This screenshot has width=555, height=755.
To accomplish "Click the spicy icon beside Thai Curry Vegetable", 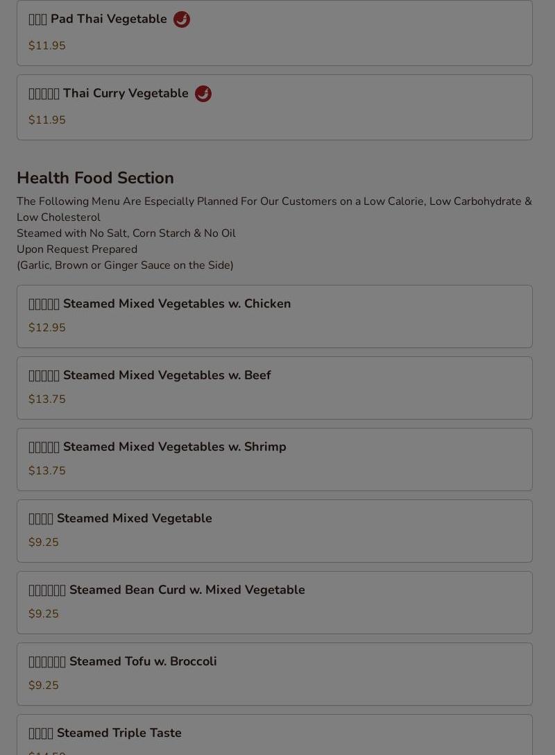I will tap(203, 93).
